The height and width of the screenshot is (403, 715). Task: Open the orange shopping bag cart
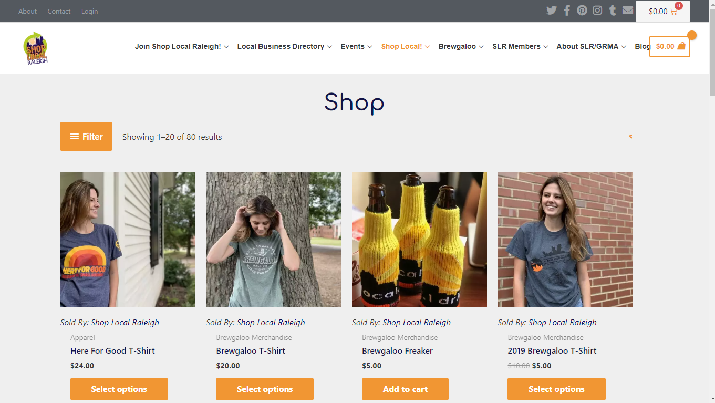669,46
